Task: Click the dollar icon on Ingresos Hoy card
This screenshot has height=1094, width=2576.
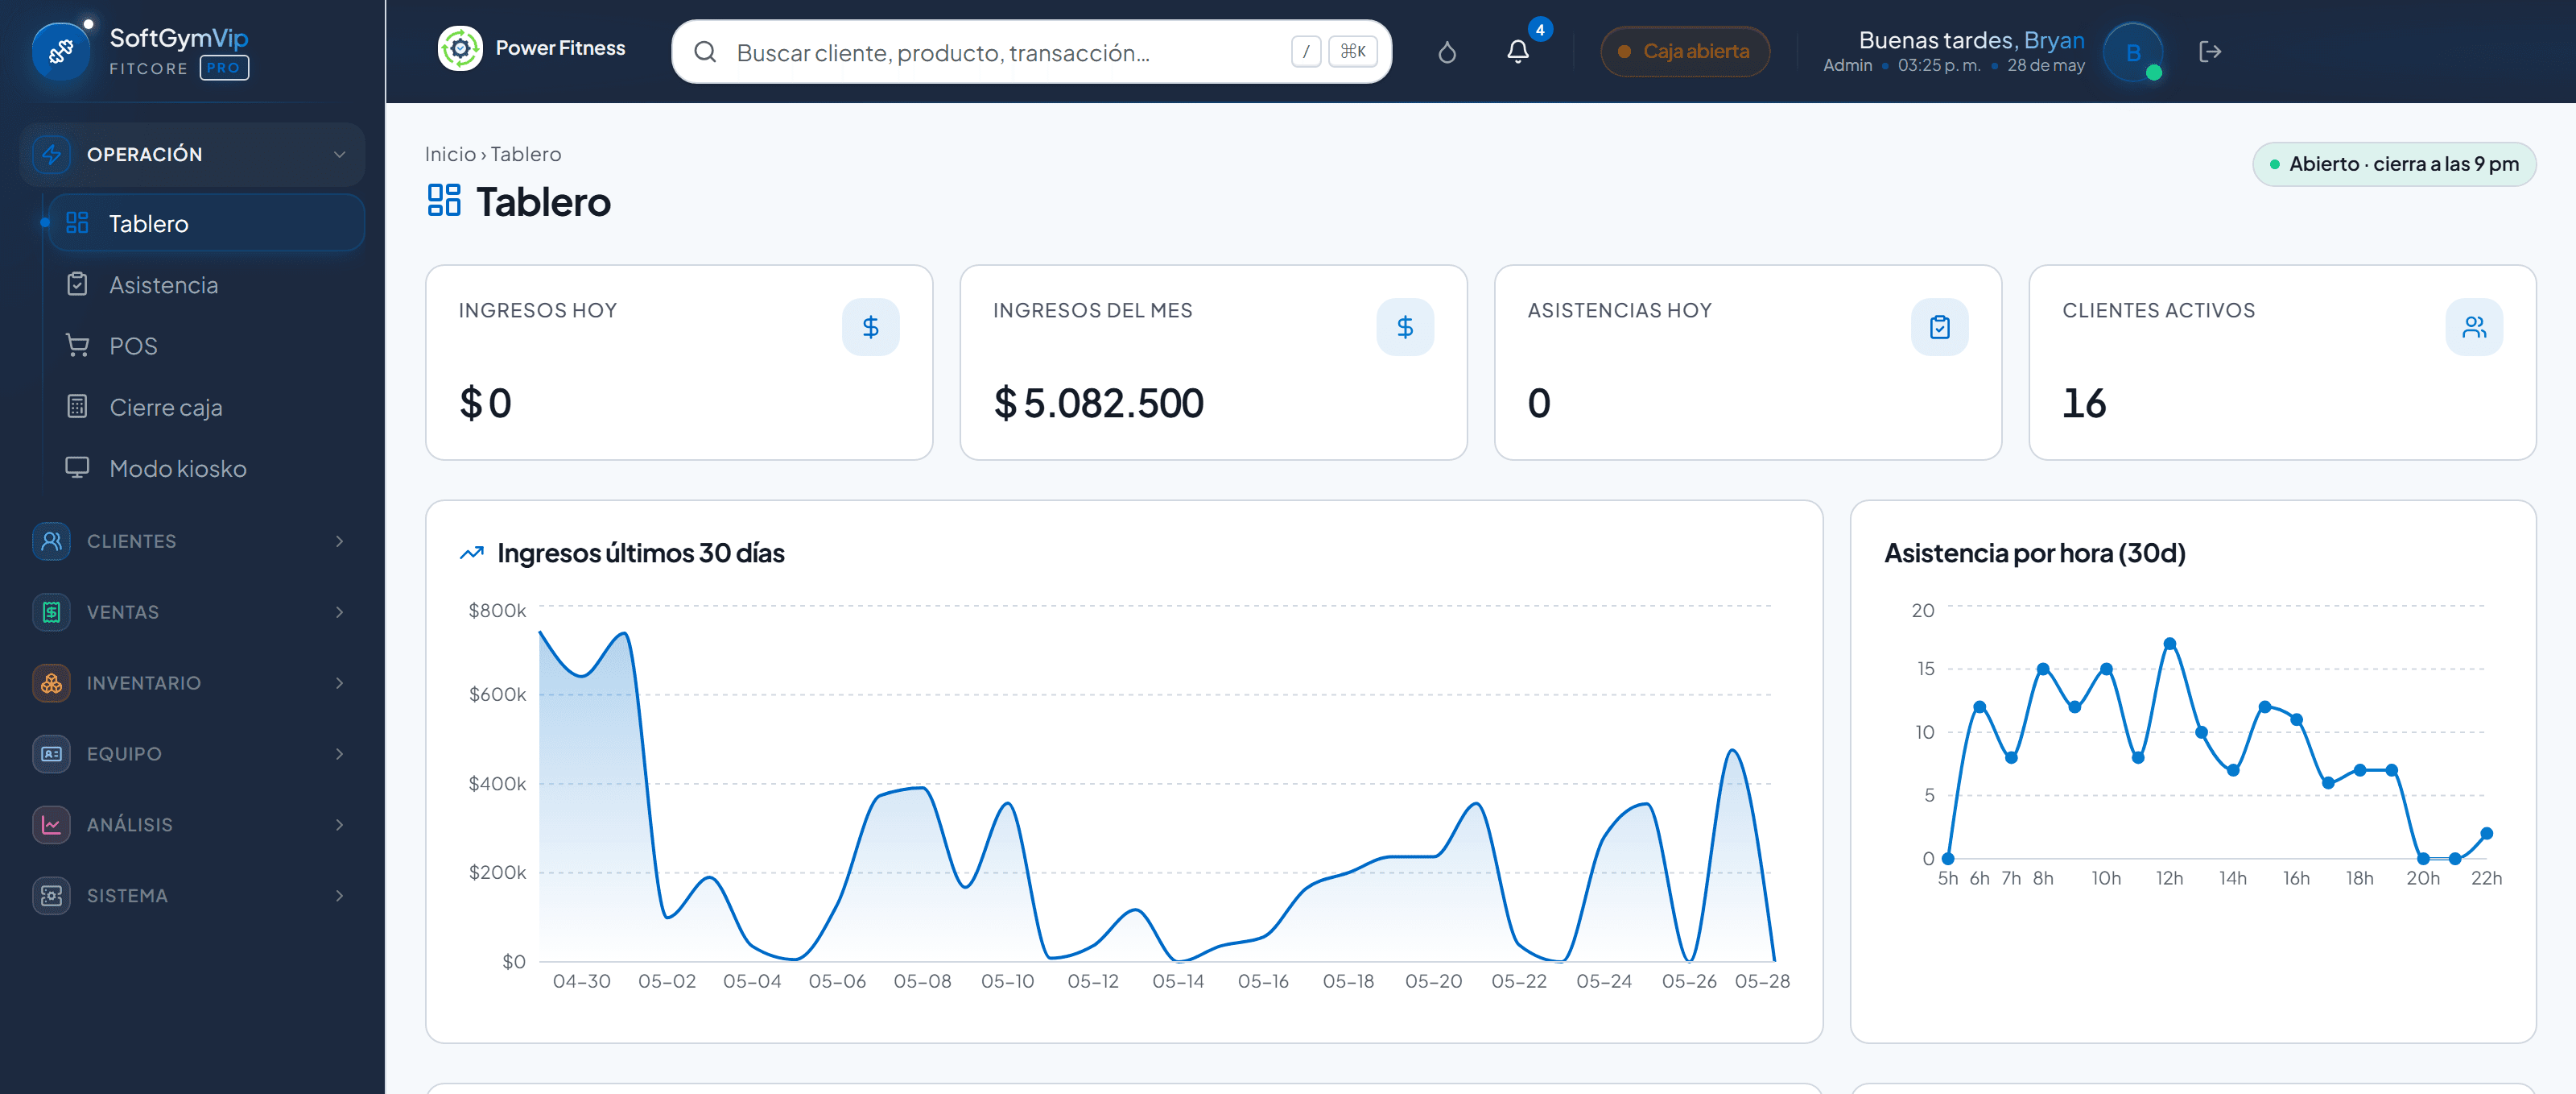Action: pyautogui.click(x=870, y=327)
